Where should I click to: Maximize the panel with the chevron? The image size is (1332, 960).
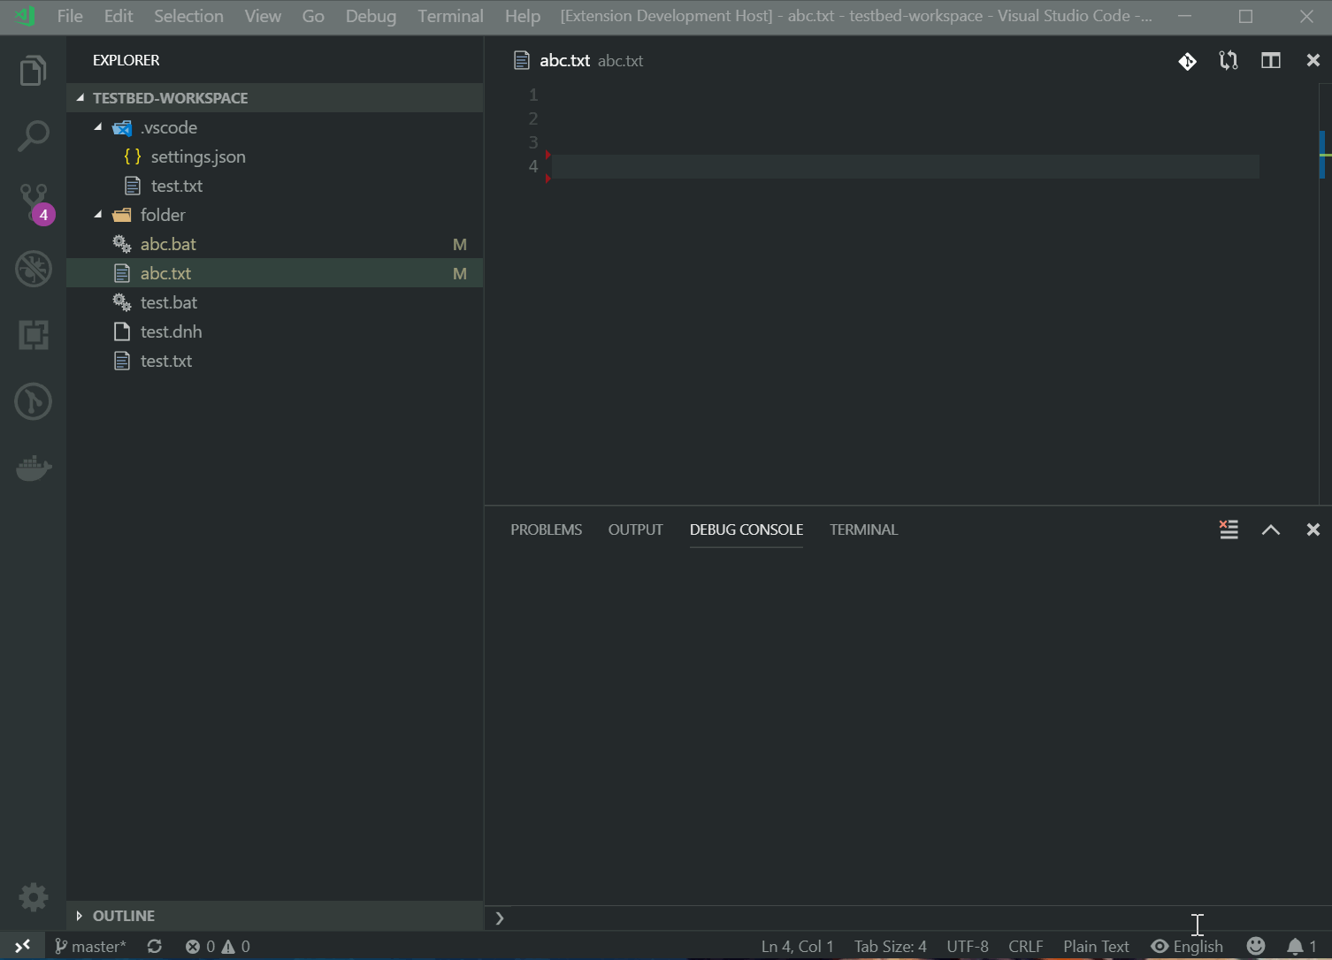tap(1270, 530)
